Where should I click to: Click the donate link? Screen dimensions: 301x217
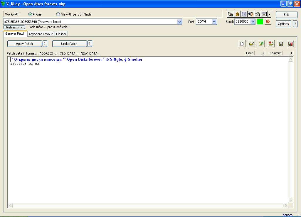click(x=287, y=215)
